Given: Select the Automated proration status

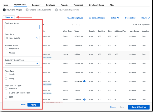Looking at the screenshot, I should pyautogui.click(x=6, y=49).
